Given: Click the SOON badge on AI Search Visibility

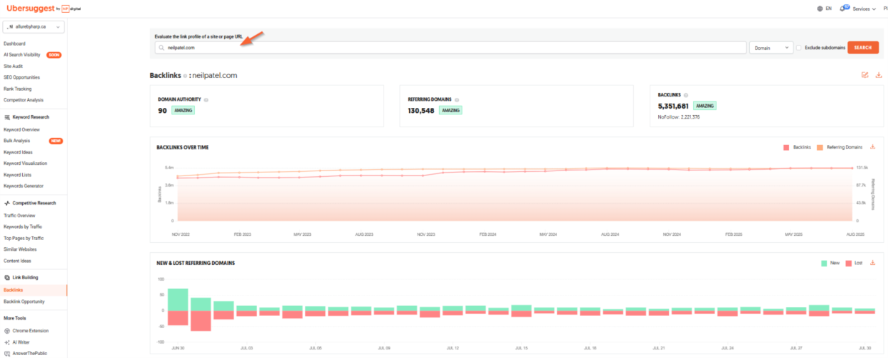Looking at the screenshot, I should (53, 55).
